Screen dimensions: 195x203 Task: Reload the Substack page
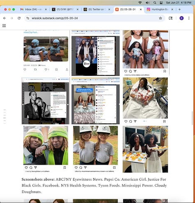click(x=19, y=18)
